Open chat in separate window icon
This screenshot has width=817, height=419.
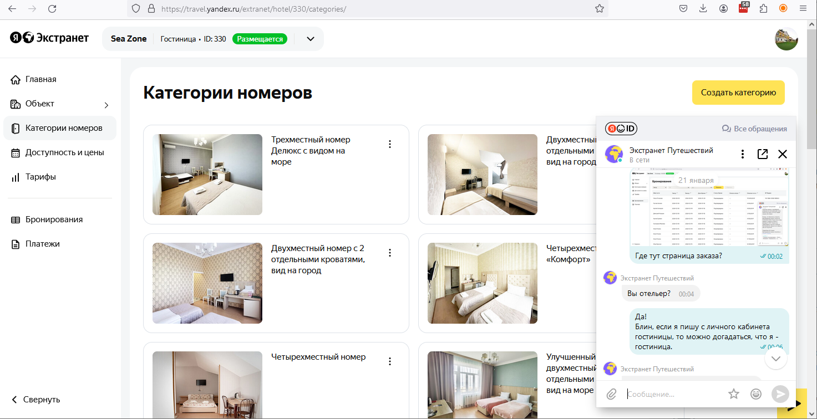pyautogui.click(x=763, y=154)
